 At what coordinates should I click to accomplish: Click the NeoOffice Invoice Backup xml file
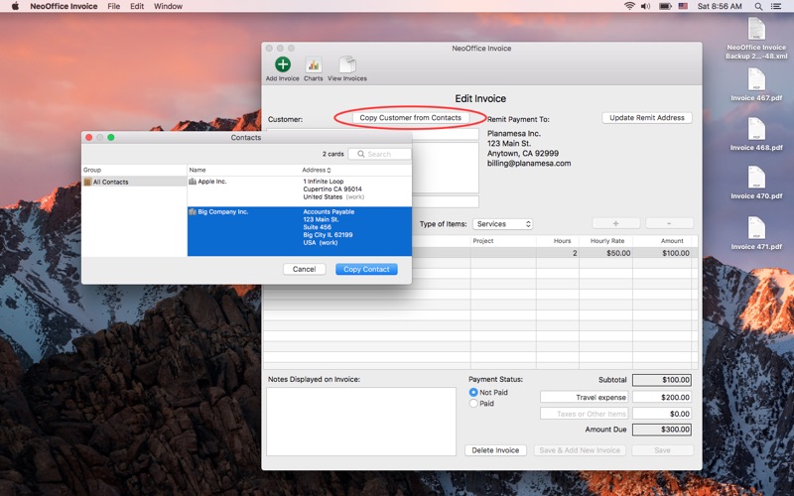click(x=756, y=30)
